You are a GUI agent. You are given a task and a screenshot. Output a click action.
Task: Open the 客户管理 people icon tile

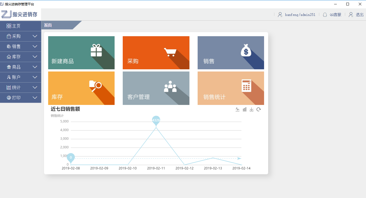170,86
